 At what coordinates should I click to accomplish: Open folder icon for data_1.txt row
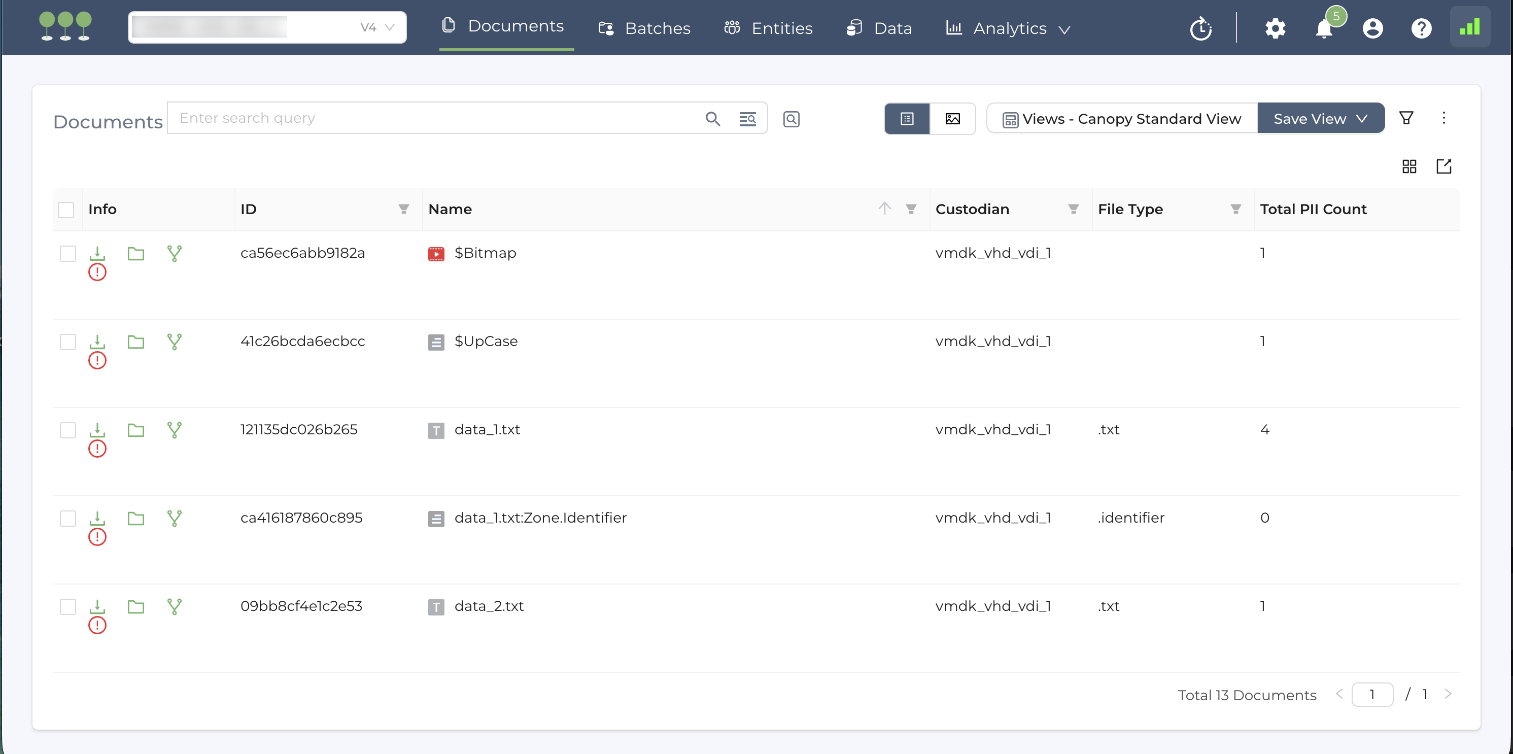coord(135,430)
